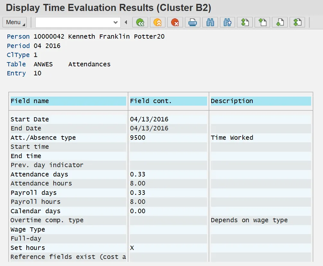Go to the first page icon
This screenshot has width=323, height=266.
[x=245, y=23]
